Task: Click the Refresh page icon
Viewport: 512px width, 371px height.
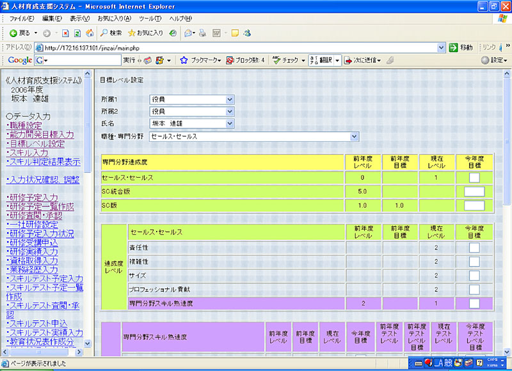Action: tap(77, 33)
